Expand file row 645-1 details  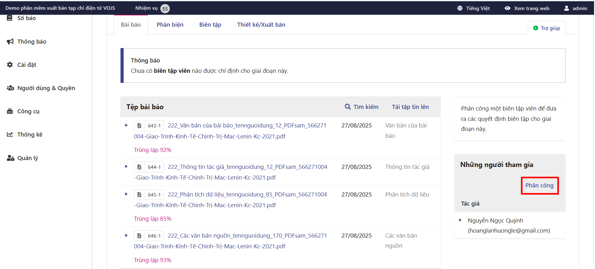point(126,194)
